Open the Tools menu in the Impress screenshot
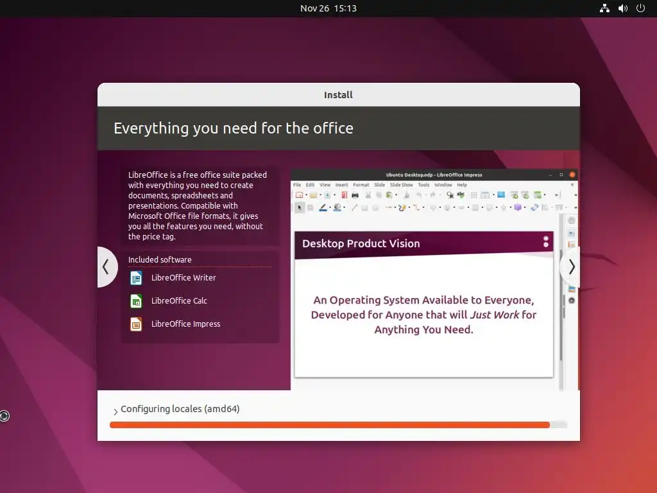The width and height of the screenshot is (657, 493). tap(423, 185)
